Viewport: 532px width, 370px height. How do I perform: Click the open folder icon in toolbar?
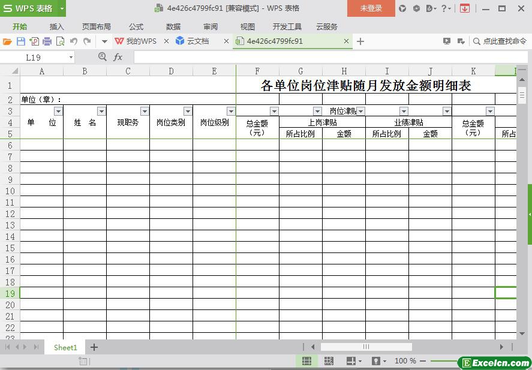click(x=7, y=41)
